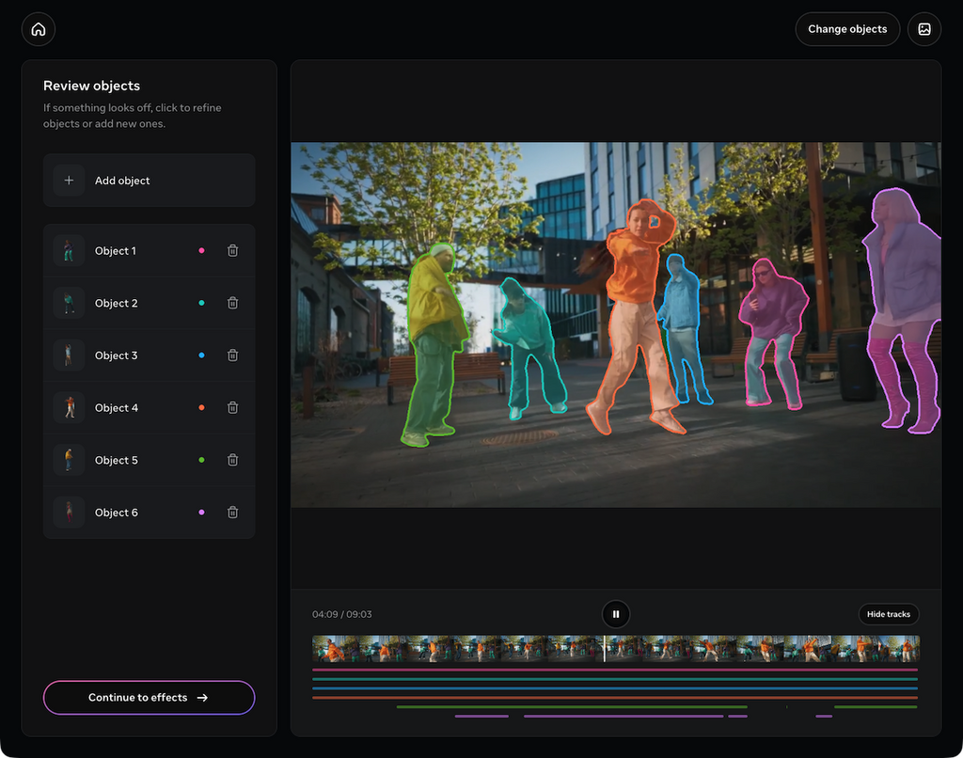Delete Object 6 with trash icon
Image resolution: width=963 pixels, height=758 pixels.
click(232, 513)
